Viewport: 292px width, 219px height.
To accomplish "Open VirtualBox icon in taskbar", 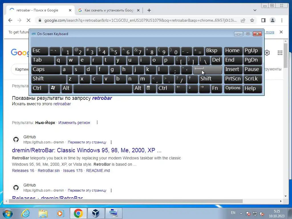I will [x=96, y=213].
